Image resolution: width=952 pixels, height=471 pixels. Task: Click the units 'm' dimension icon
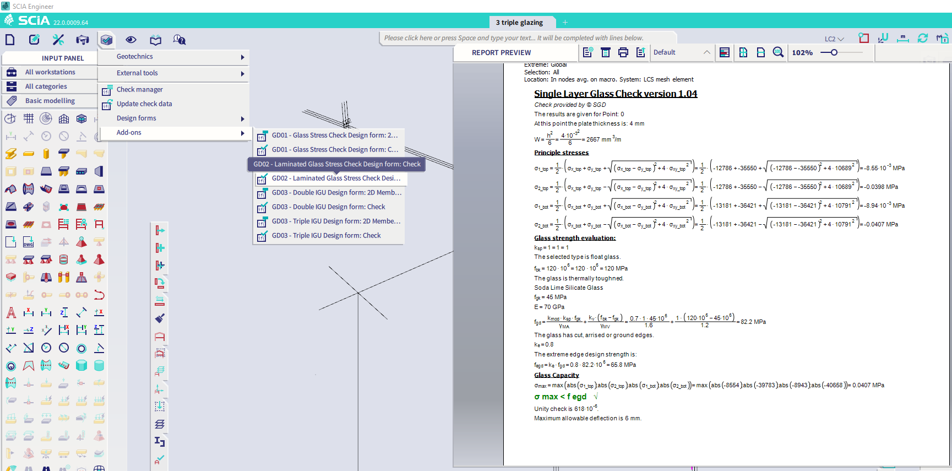(903, 38)
